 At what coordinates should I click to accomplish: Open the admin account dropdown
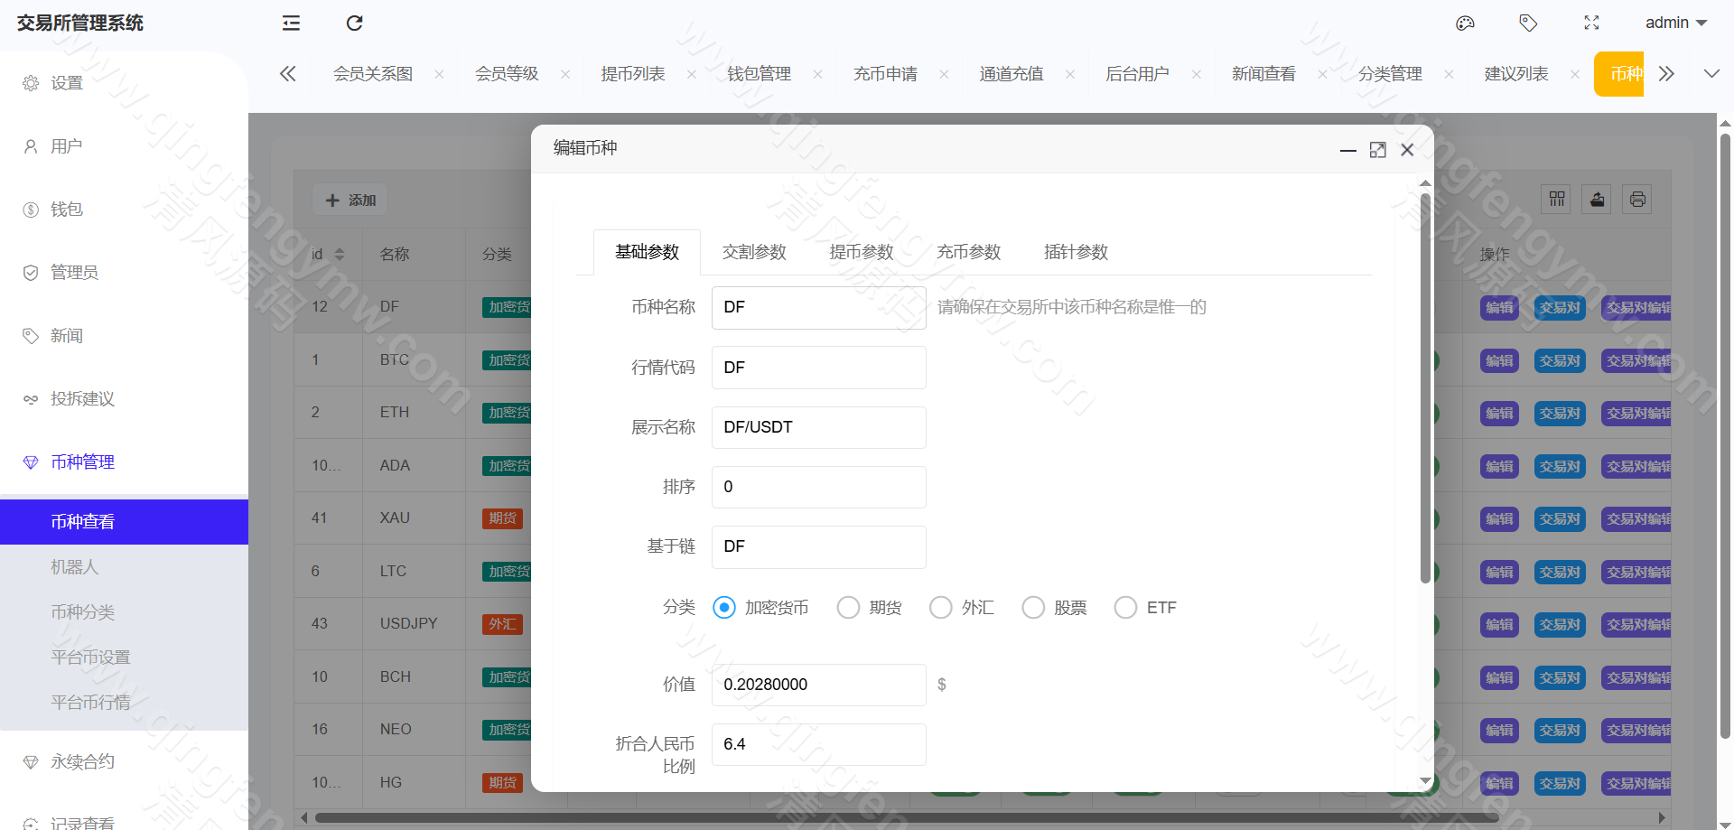point(1675,23)
